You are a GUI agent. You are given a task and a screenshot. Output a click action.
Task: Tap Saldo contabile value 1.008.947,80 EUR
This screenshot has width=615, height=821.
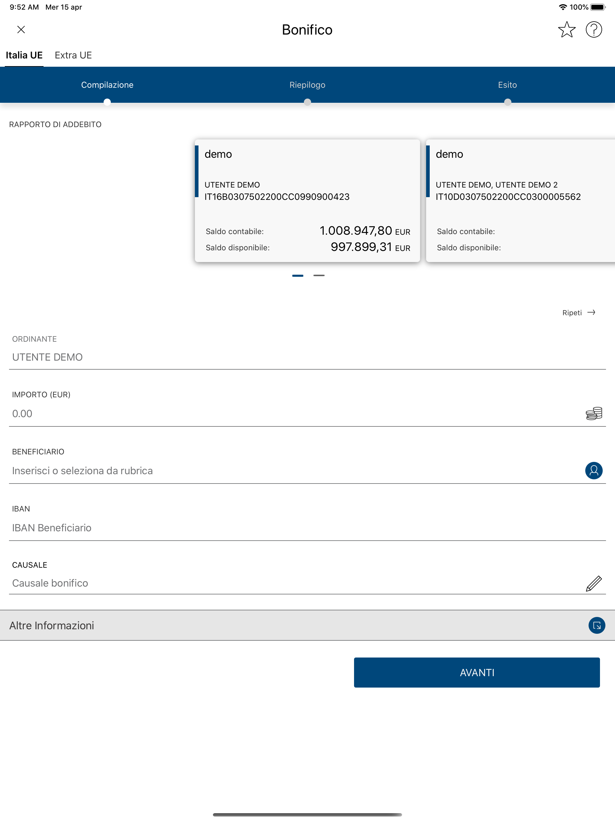click(x=365, y=231)
